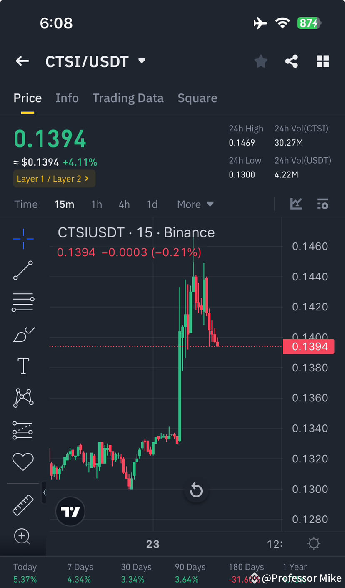Toggle the favorite star for CTSI/USDT
This screenshot has height=588, width=345.
(261, 61)
